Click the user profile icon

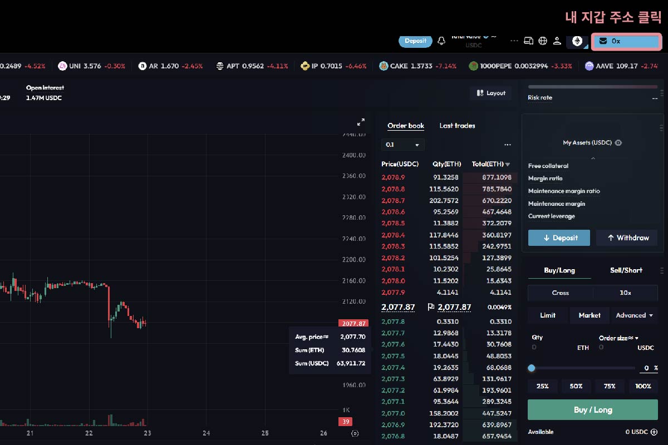coord(556,41)
